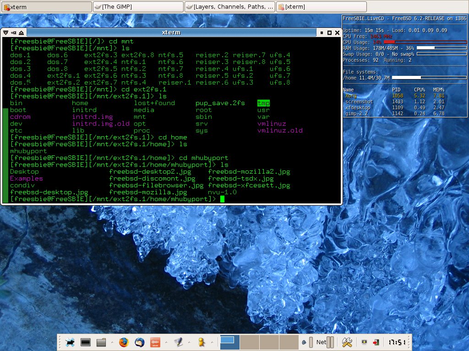Viewport: 469px width, 351px height.
Task: Open the text editor pen icon
Action: coord(178,342)
